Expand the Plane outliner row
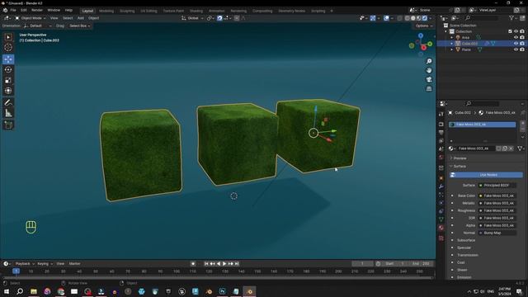Screen dimensions: 528x297 452,49
